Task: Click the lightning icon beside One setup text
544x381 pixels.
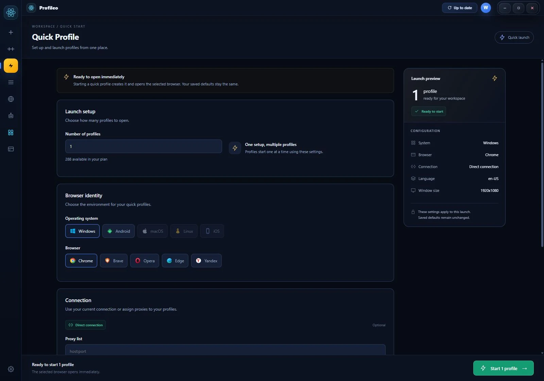Action: pos(235,148)
